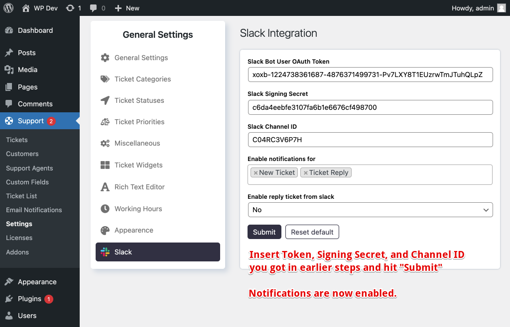Image resolution: width=510 pixels, height=327 pixels.
Task: Open the comments bubble icon in admin bar
Action: tap(93, 8)
